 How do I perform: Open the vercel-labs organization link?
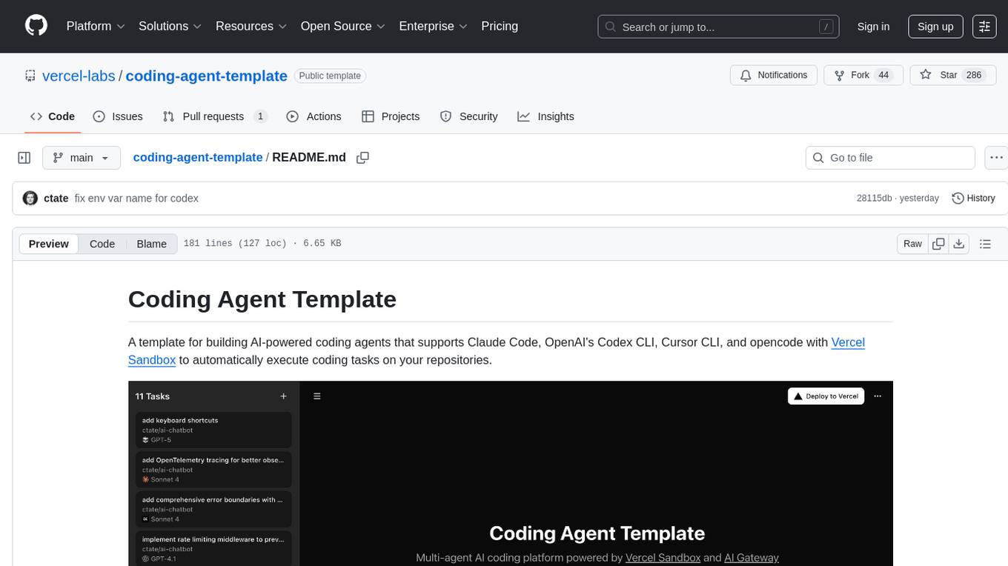coord(79,76)
